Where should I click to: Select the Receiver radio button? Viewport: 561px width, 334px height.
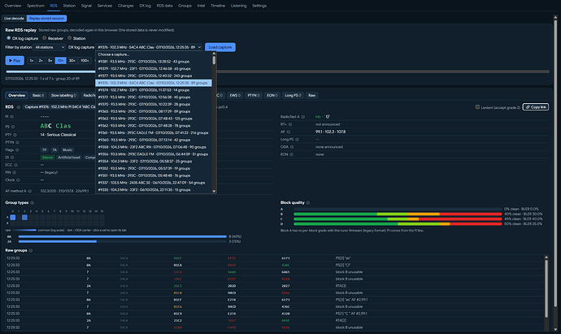tap(45, 38)
